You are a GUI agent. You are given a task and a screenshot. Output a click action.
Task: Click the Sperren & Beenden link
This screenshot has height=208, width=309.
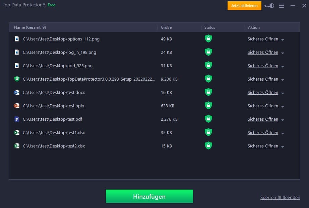[x=280, y=197]
